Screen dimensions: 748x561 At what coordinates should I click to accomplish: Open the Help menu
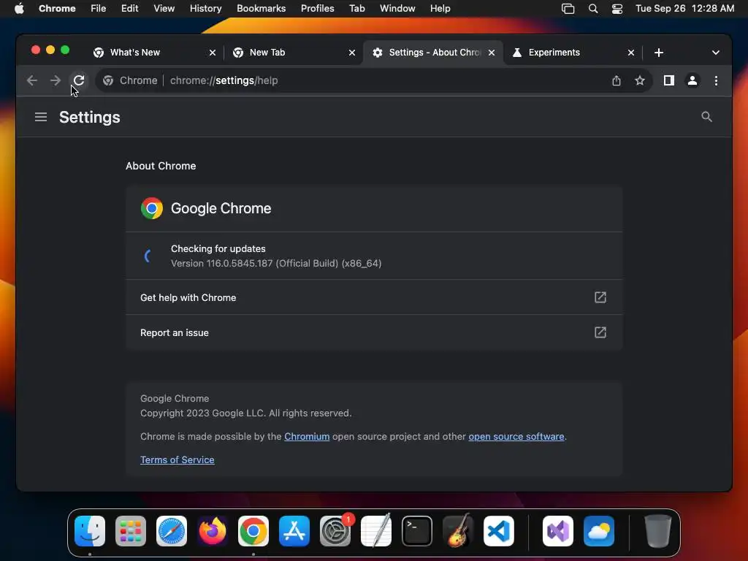[x=440, y=9]
